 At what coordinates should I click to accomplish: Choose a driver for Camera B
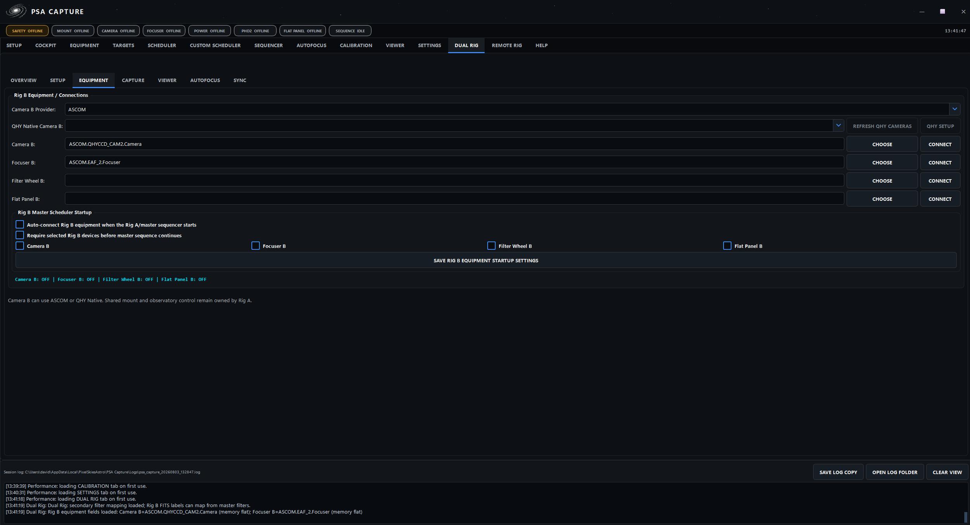(882, 144)
